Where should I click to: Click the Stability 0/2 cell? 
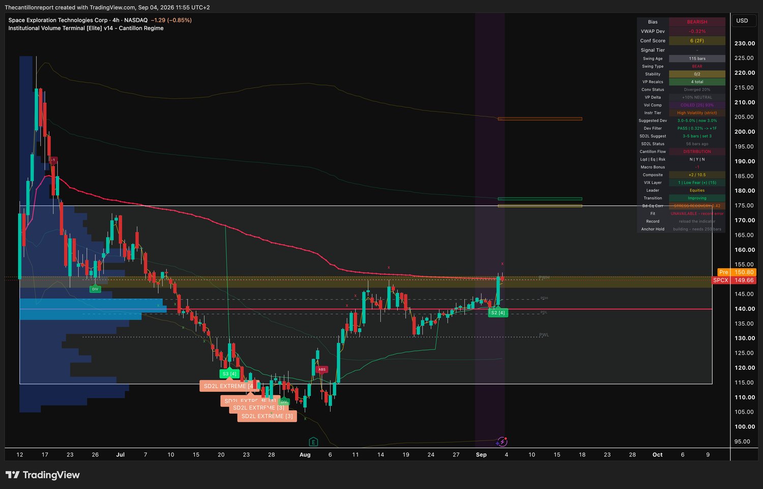coord(697,74)
